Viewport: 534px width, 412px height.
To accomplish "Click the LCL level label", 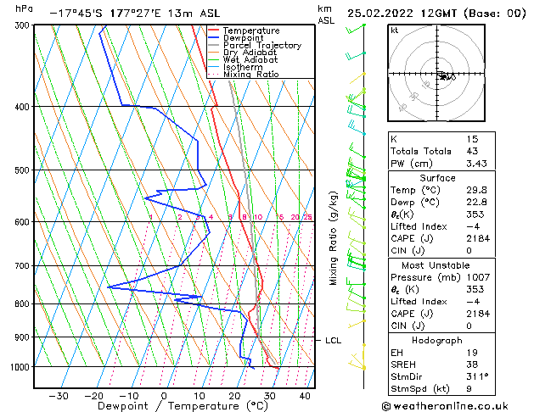I will coord(333,341).
